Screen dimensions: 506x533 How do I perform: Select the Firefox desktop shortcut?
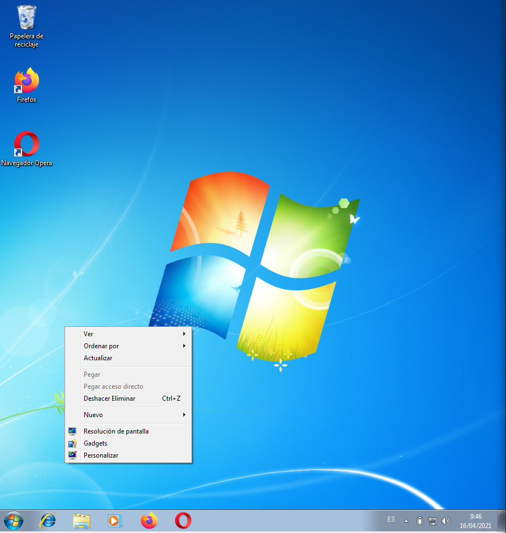pos(26,85)
